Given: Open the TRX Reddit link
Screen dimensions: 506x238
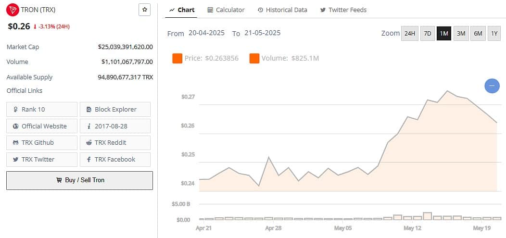Looking at the screenshot, I should click(x=115, y=143).
